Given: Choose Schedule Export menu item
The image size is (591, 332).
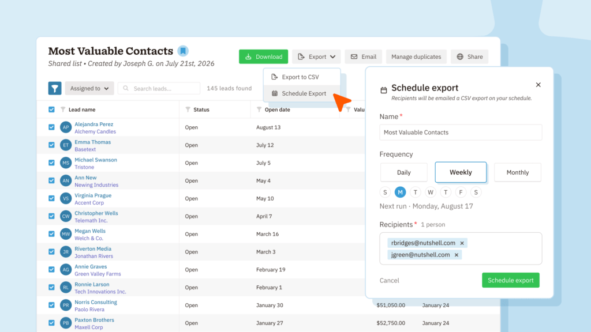Looking at the screenshot, I should point(302,93).
